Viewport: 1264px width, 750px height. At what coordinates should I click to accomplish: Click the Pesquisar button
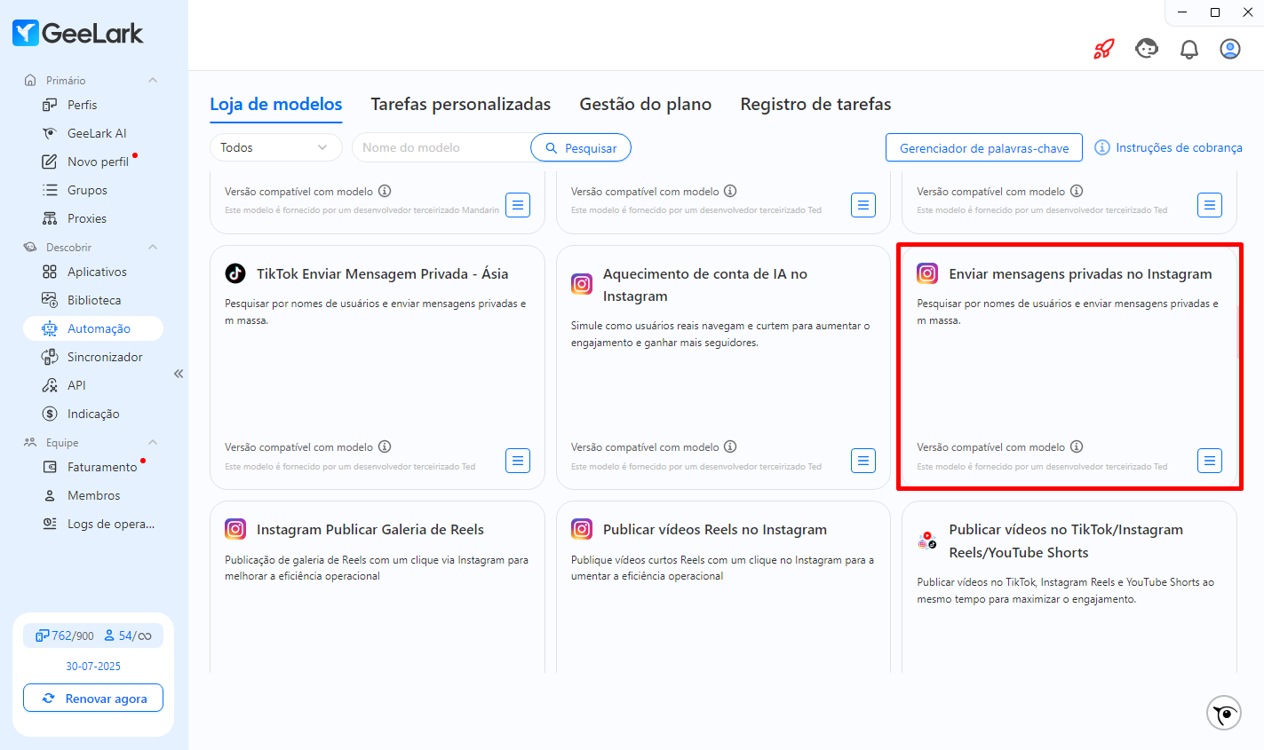coord(581,147)
